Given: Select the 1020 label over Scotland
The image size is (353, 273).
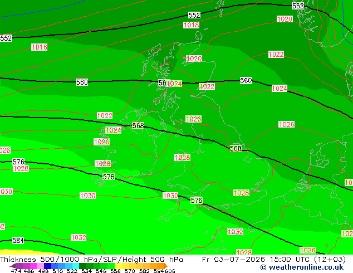Looking at the screenshot, I should coord(194,59).
